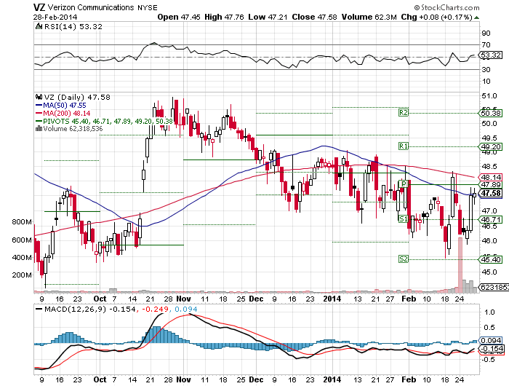Click the PIVOTS values legend line
This screenshot has width=509, height=386.
(104, 121)
